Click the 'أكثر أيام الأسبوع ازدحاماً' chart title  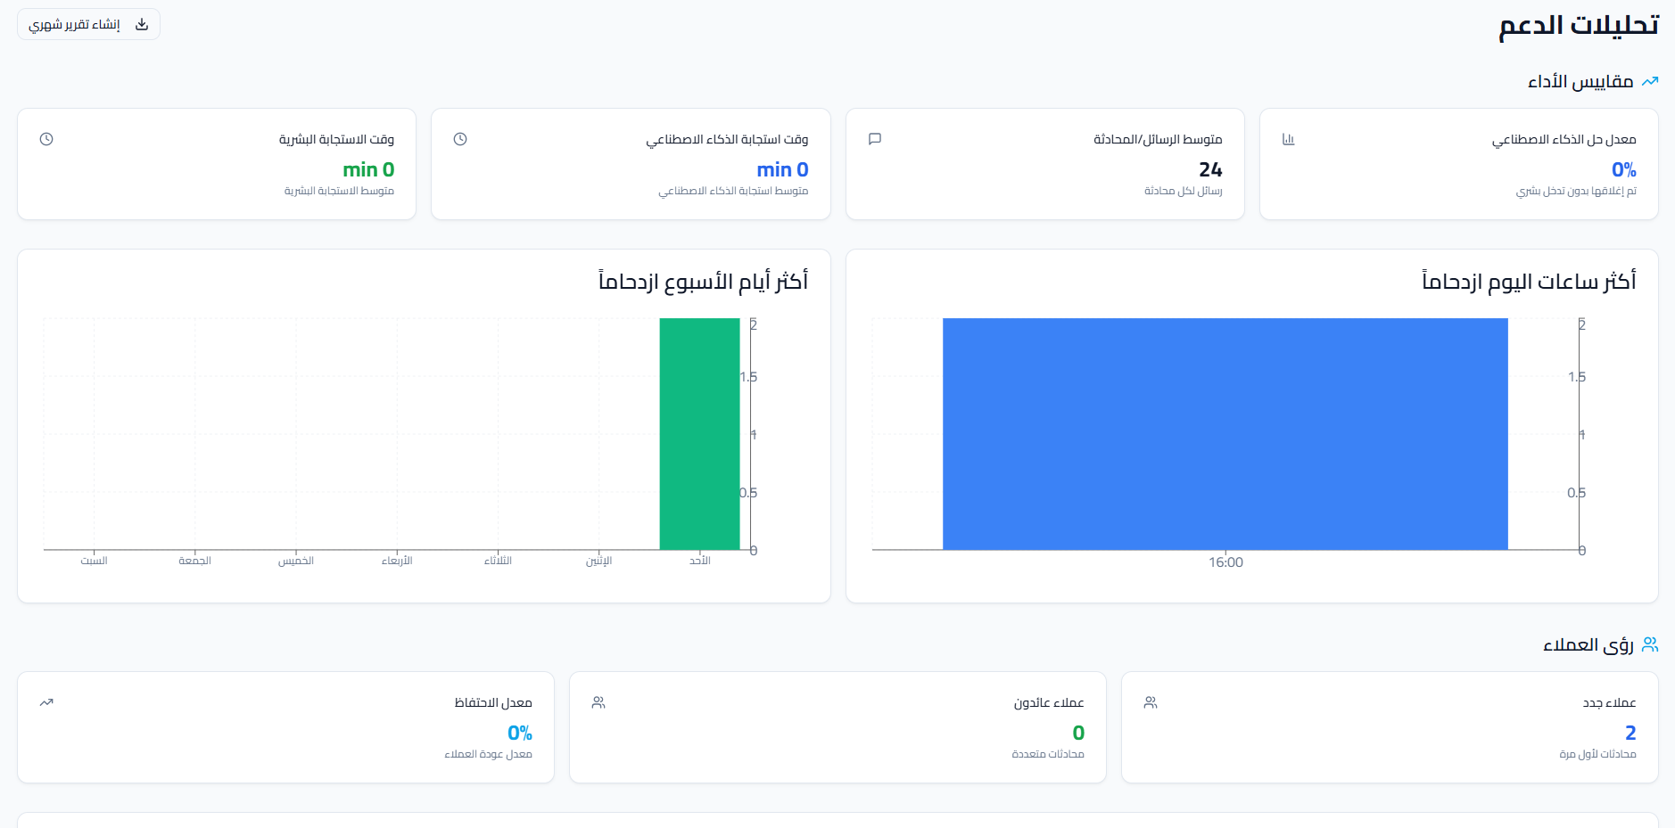(x=703, y=282)
